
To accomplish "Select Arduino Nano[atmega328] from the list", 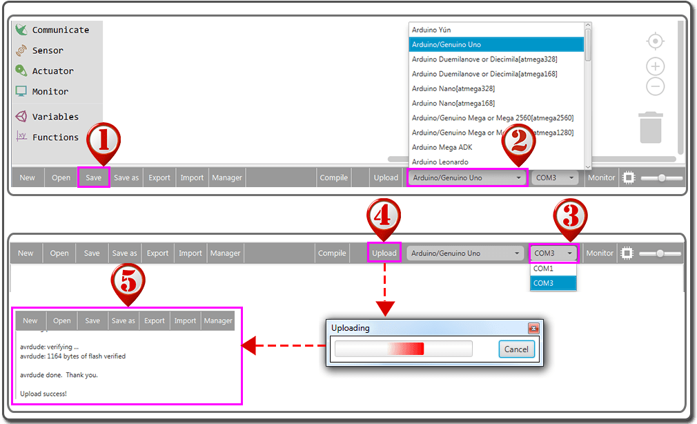I will coord(496,88).
